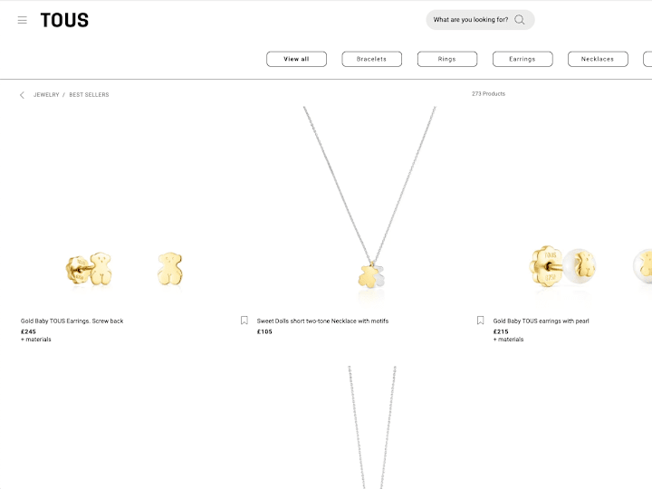Go back using breadcrumb arrow
The width and height of the screenshot is (652, 489).
pyautogui.click(x=23, y=95)
